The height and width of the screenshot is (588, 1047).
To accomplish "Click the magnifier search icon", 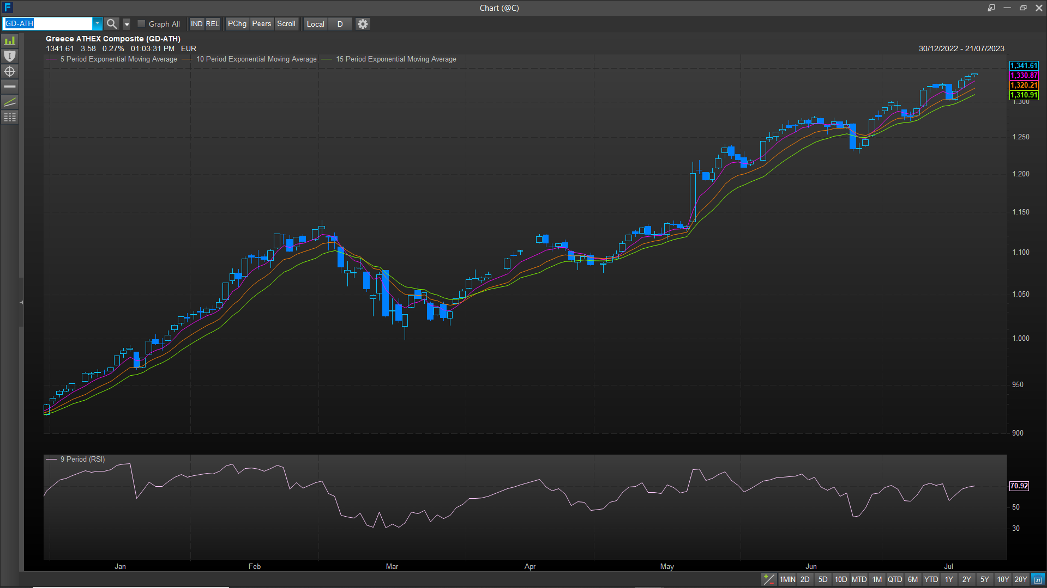I will coord(111,24).
